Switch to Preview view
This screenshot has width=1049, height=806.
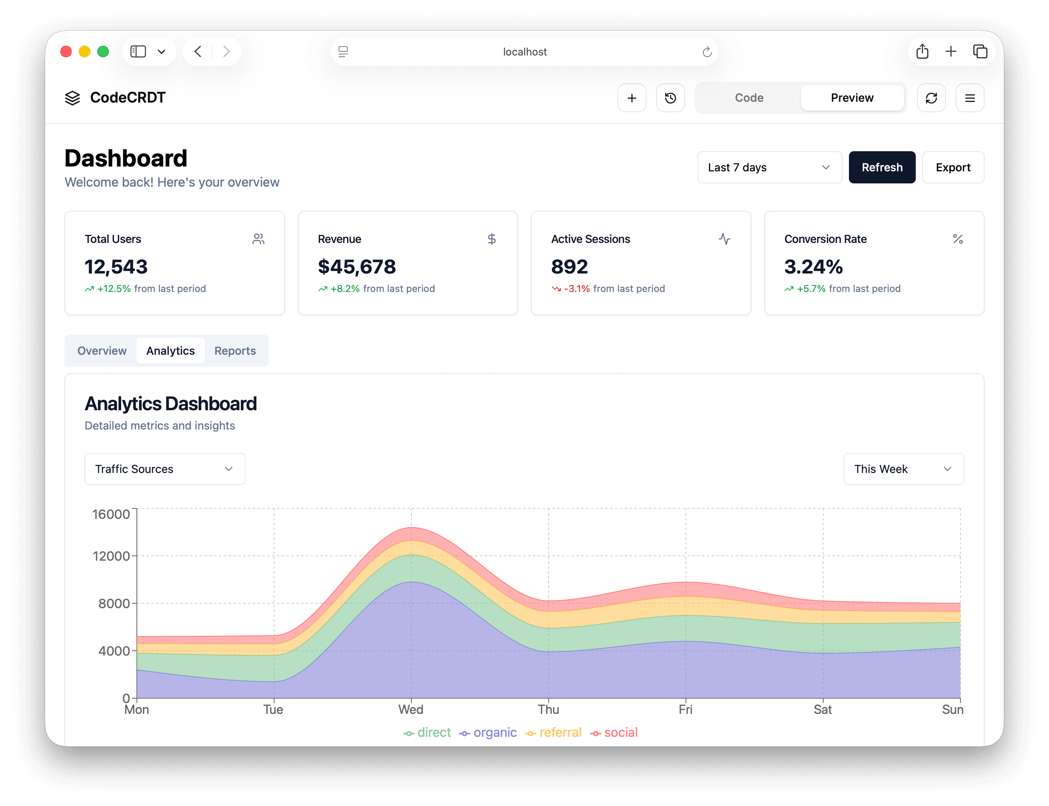(x=852, y=98)
